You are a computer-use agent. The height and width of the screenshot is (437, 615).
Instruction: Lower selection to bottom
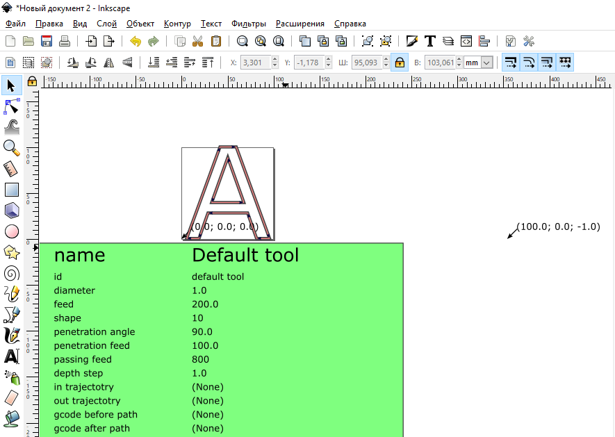[x=154, y=63]
